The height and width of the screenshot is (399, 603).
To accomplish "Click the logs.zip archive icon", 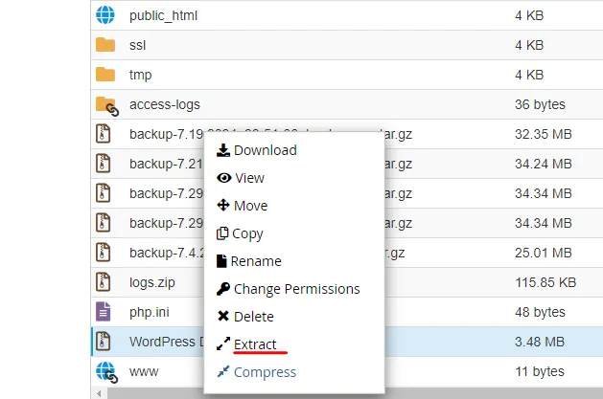I will pos(104,282).
